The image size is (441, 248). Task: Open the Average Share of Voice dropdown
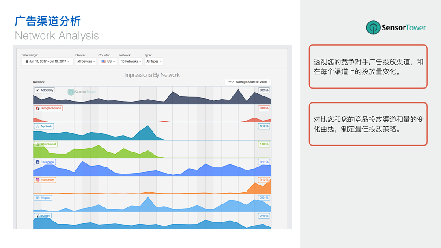point(248,82)
